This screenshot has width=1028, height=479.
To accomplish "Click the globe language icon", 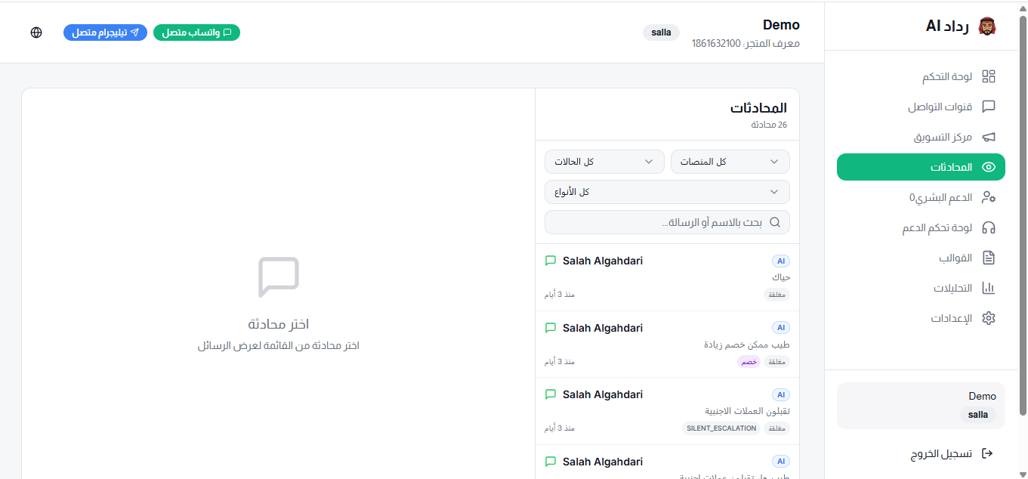I will 36,32.
